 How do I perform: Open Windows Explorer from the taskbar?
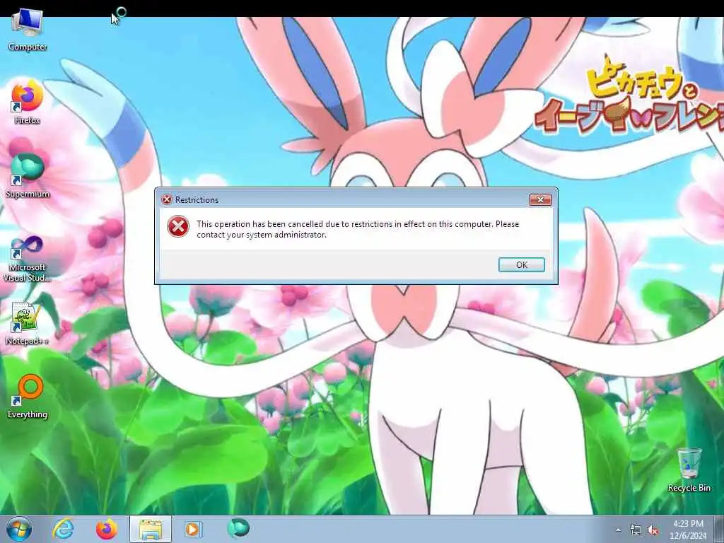click(151, 529)
